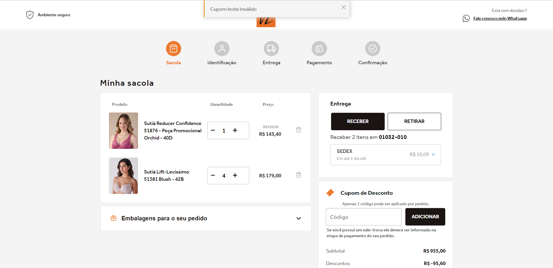
Task: Click the WhatsApp icon in header
Action: (466, 18)
